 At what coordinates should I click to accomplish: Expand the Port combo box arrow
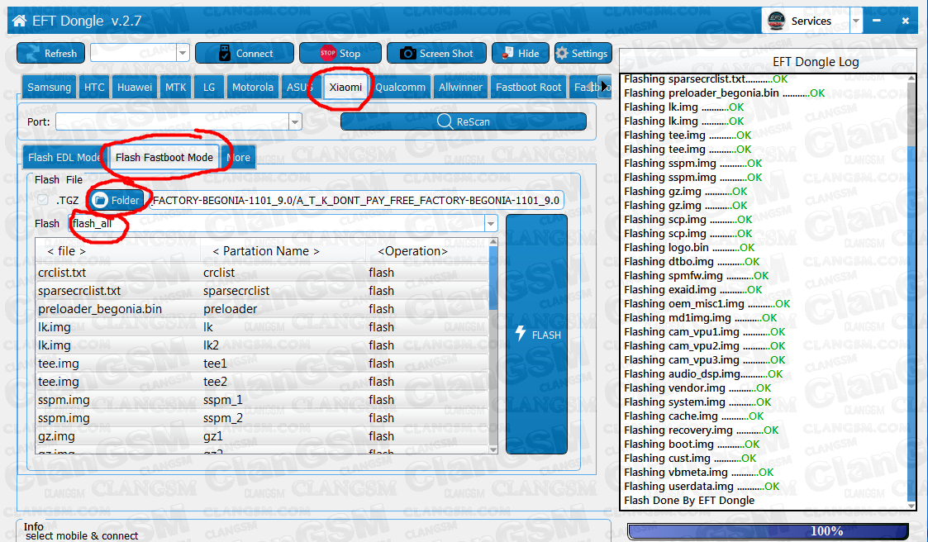(x=295, y=122)
